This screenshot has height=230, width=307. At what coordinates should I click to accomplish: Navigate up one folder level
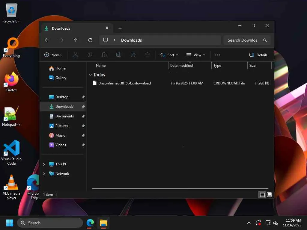76,40
